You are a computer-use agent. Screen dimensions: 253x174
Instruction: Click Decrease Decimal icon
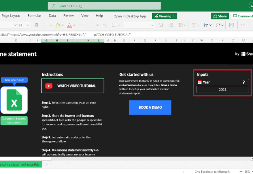pos(171,25)
